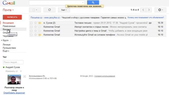
Task: Refresh the inbox with the reload icon
Action: tap(49, 10)
